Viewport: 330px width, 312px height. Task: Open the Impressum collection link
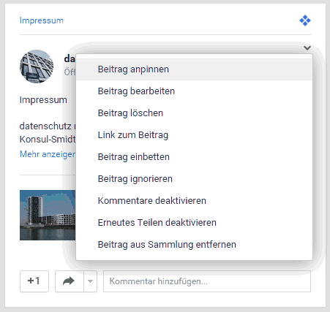(x=42, y=20)
